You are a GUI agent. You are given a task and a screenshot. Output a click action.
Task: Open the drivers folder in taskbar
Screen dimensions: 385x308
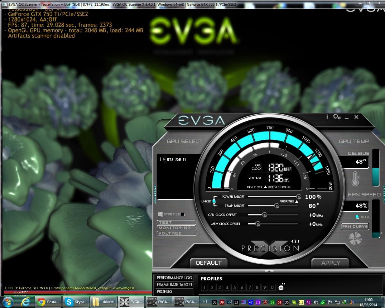(104, 302)
